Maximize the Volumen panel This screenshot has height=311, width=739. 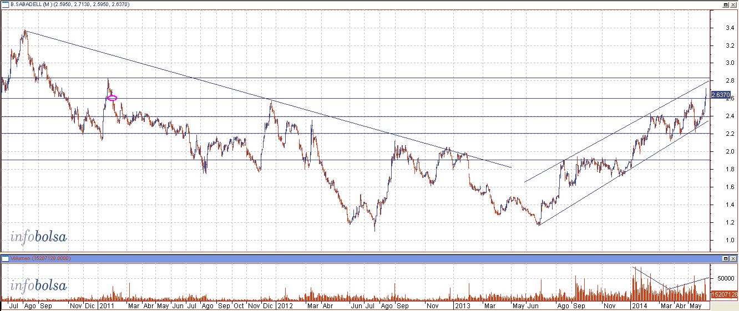click(x=726, y=258)
